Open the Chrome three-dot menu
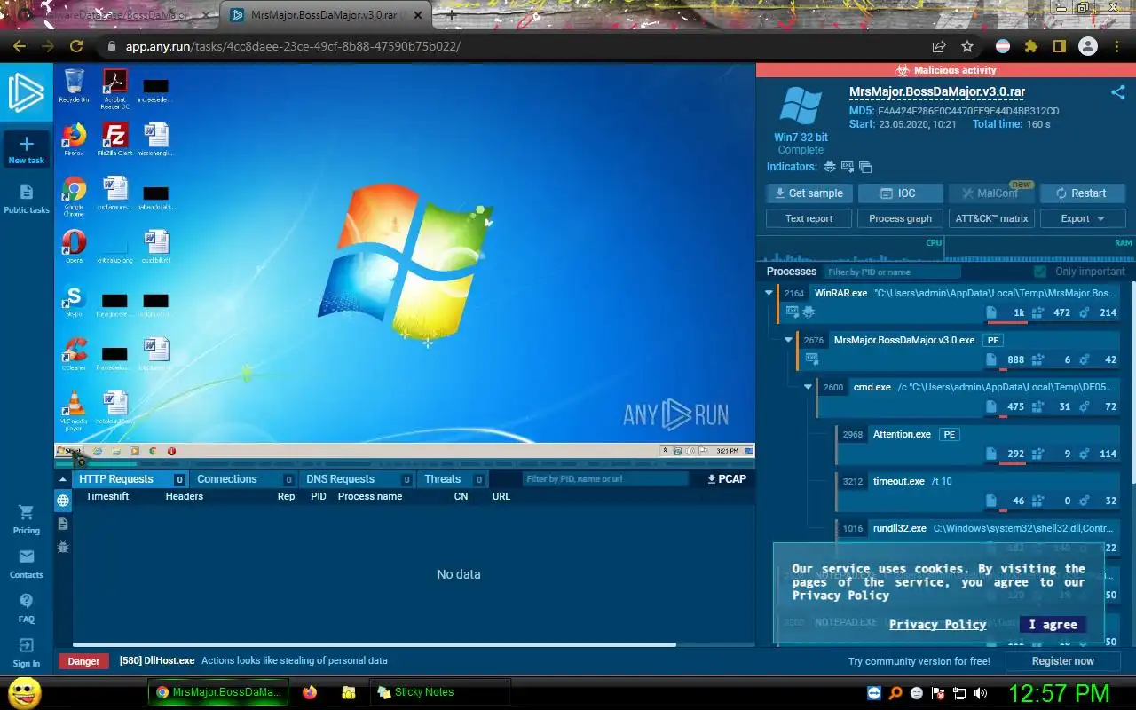The height and width of the screenshot is (710, 1136). tap(1117, 46)
